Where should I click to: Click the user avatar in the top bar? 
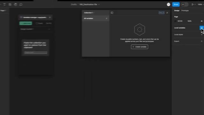tap(169, 4)
